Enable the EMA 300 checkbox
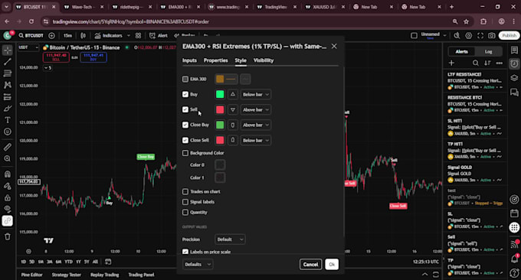 (185, 79)
